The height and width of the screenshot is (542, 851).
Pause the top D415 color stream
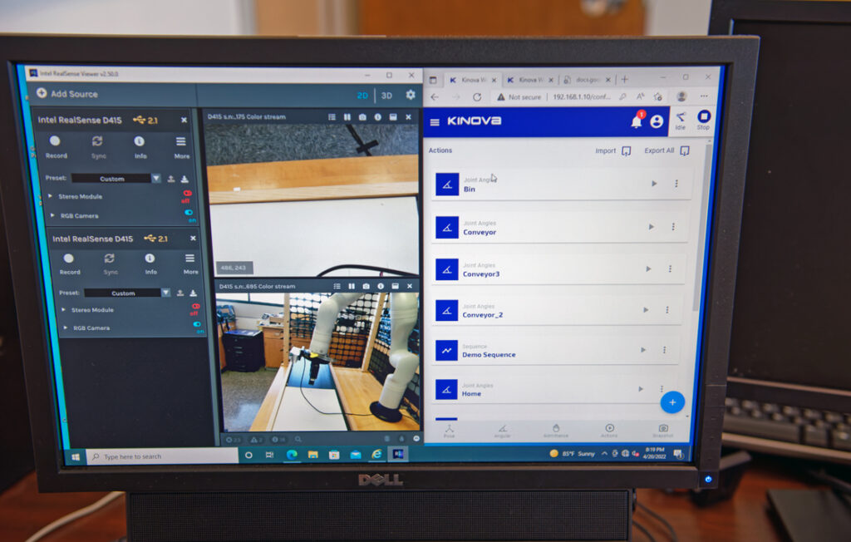coord(347,117)
